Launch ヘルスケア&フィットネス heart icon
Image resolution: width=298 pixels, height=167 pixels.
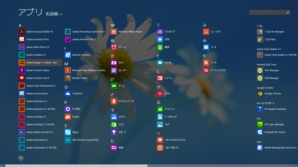(160, 140)
